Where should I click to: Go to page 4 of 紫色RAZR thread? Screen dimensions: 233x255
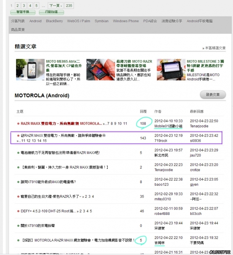tap(93, 197)
